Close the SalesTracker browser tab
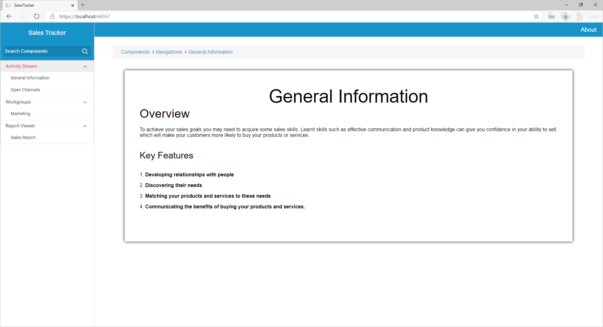603x327 pixels. click(72, 5)
